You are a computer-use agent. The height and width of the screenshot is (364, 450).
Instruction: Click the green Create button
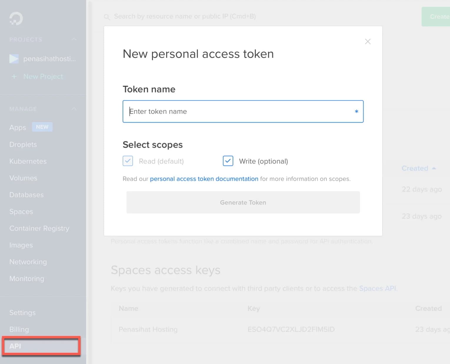(x=437, y=17)
